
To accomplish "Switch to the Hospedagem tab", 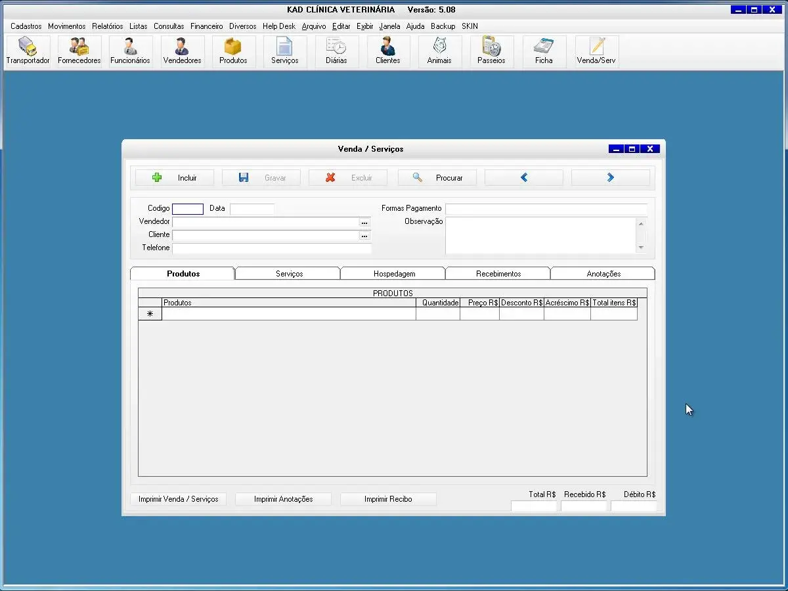I will pos(394,274).
